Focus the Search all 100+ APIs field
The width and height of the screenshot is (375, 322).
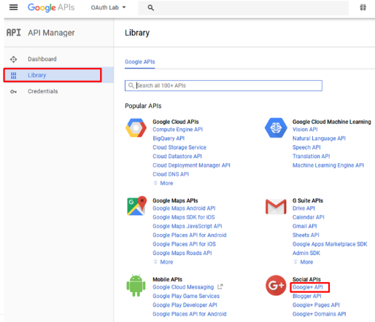tap(223, 85)
